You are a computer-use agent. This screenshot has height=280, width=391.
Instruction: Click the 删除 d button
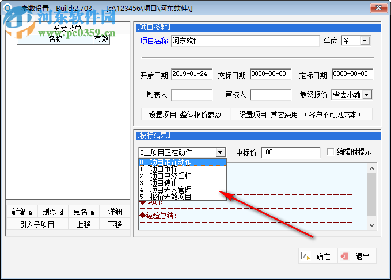click(52, 212)
